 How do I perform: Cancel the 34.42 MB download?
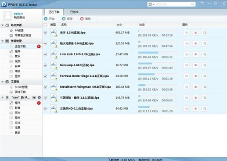click(x=195, y=108)
